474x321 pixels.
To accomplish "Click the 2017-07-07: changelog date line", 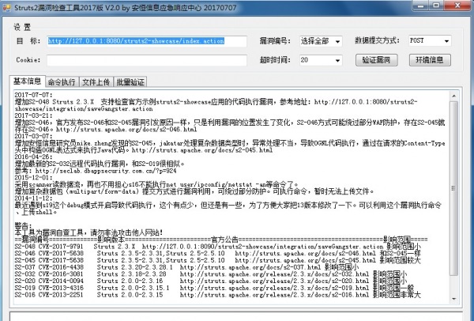I will (x=33, y=95).
